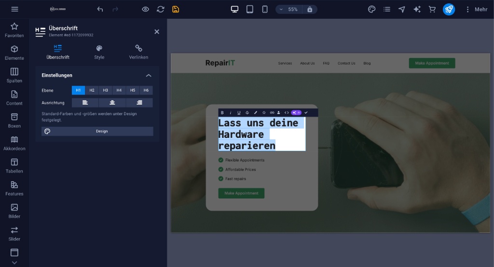Switch to tablet view icon

(249, 9)
